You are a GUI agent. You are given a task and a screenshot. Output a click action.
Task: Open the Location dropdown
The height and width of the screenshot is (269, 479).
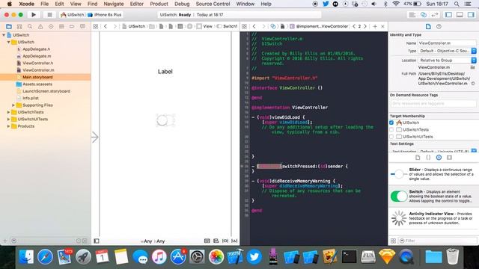(x=447, y=61)
